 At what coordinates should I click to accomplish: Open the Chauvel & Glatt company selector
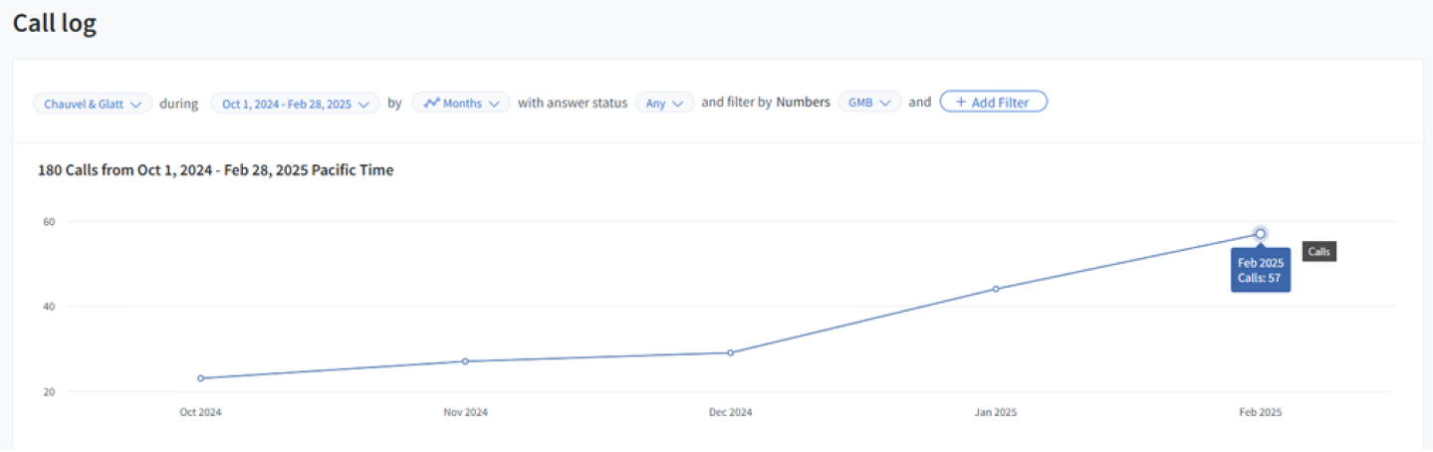(93, 104)
